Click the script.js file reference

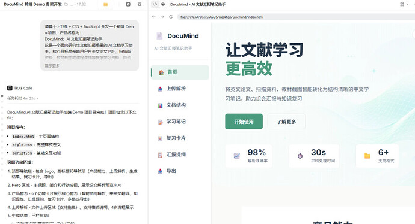pyautogui.click(x=22, y=153)
